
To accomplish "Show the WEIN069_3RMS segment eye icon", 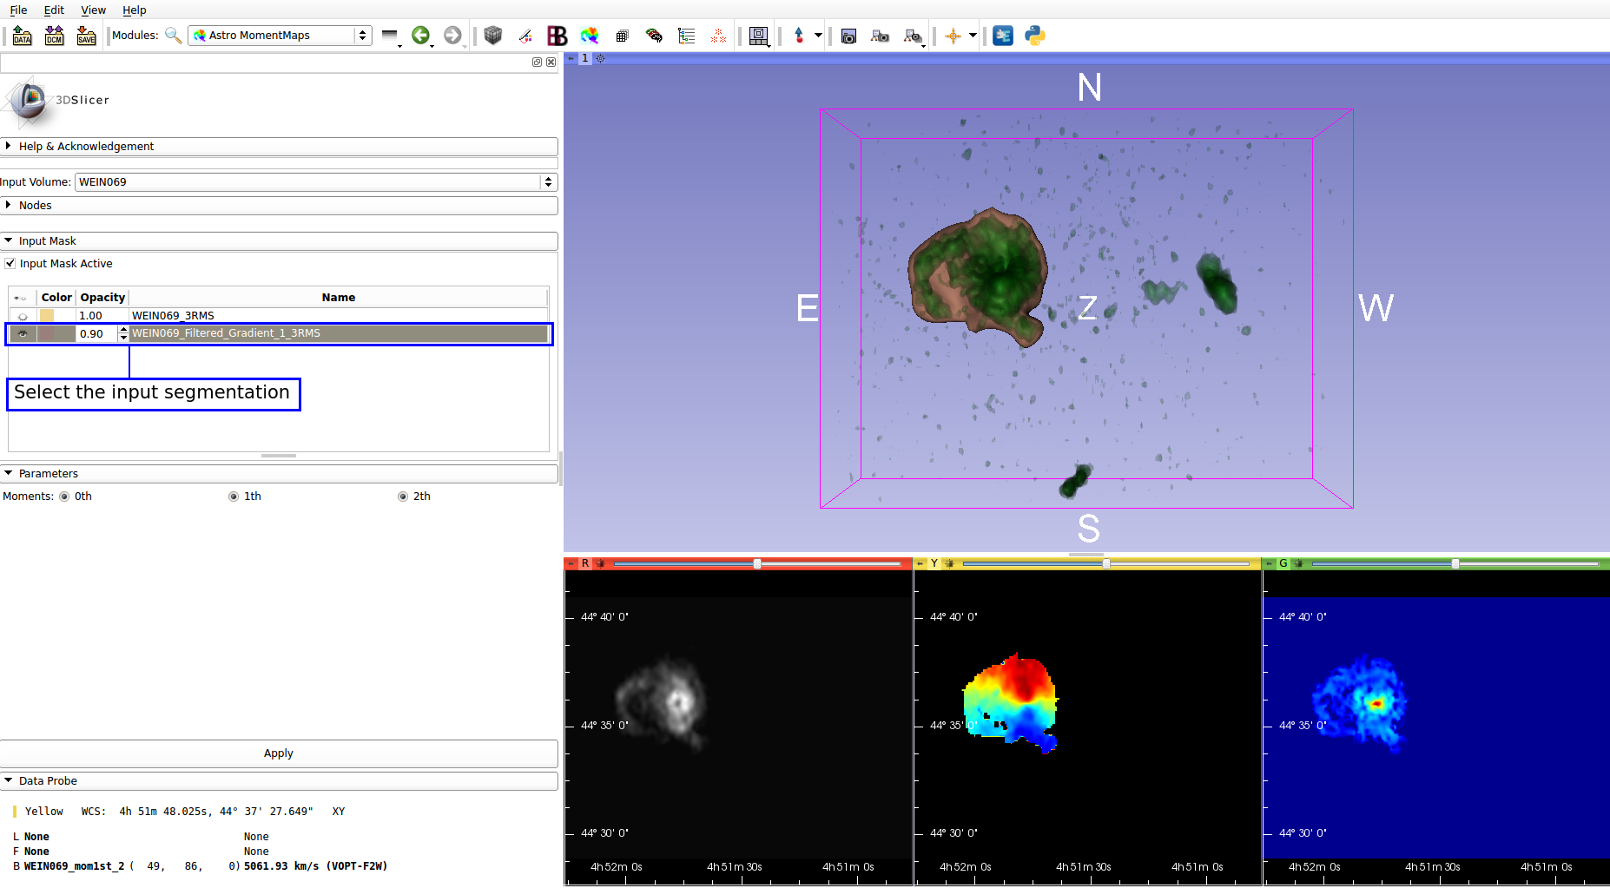I will pos(23,316).
